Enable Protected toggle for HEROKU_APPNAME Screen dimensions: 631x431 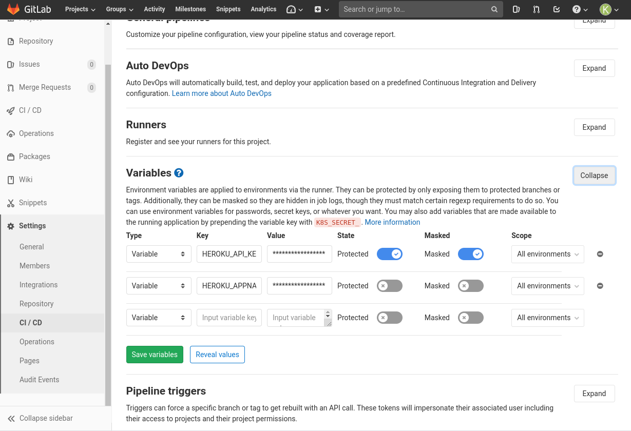(x=389, y=286)
